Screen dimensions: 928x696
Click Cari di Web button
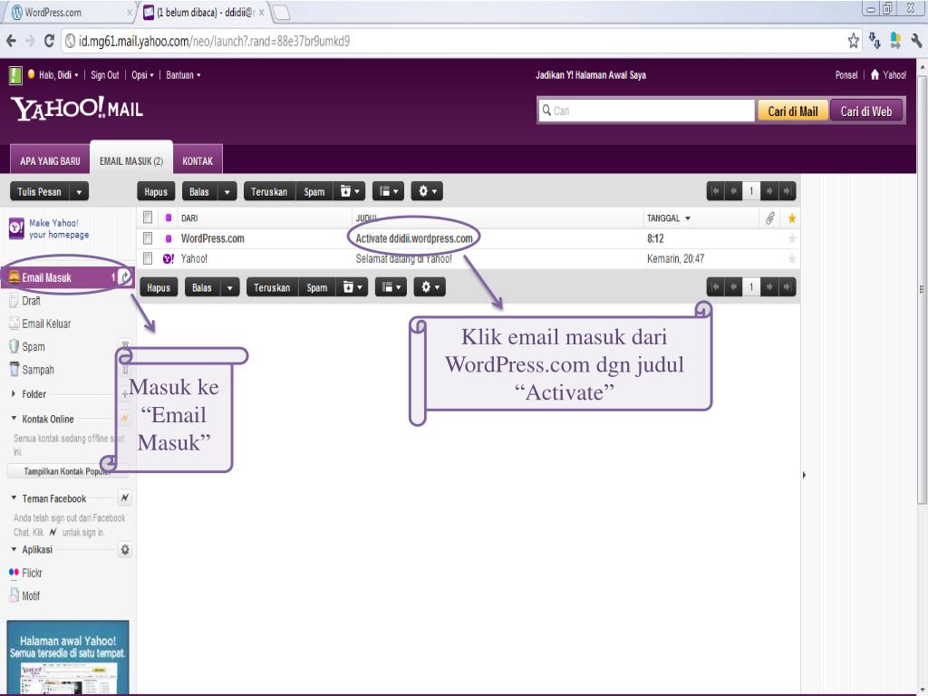coord(865,111)
